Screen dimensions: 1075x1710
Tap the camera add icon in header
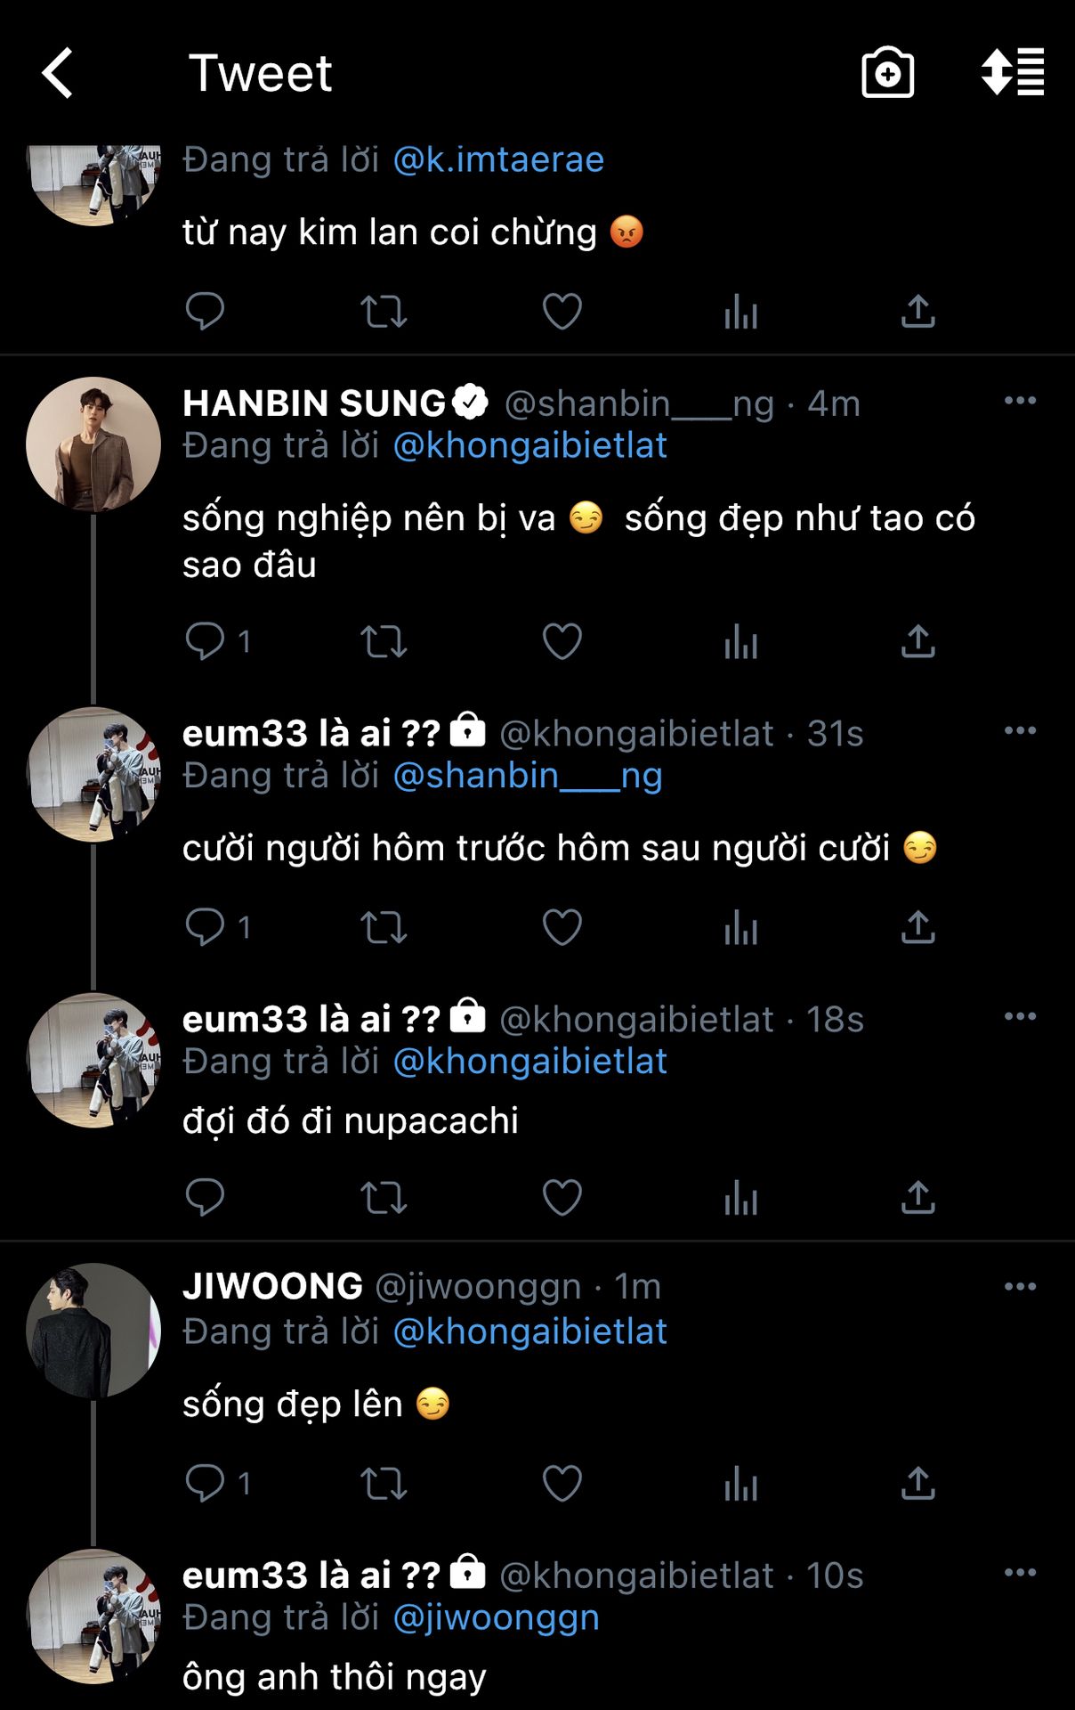tap(887, 73)
